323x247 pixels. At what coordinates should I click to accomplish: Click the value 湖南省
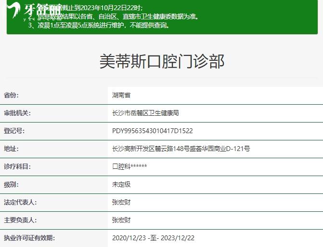coord(121,95)
